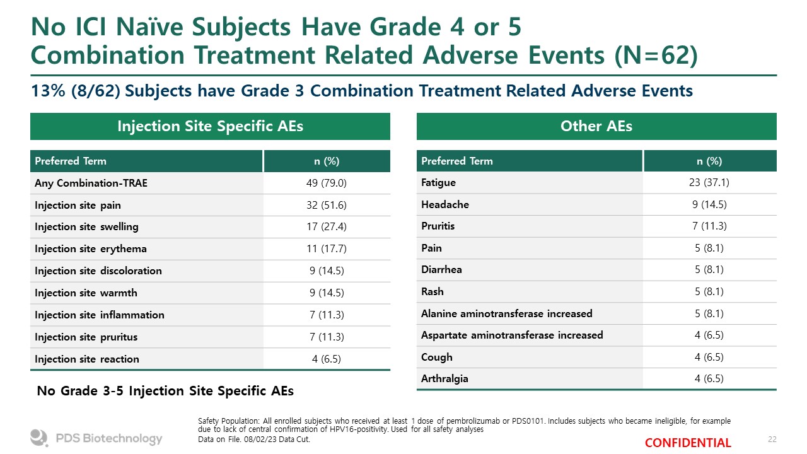
Task: Click the Headache row label
Action: pyautogui.click(x=444, y=204)
